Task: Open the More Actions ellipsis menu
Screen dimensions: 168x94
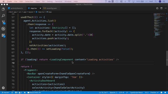Action: [166, 8]
